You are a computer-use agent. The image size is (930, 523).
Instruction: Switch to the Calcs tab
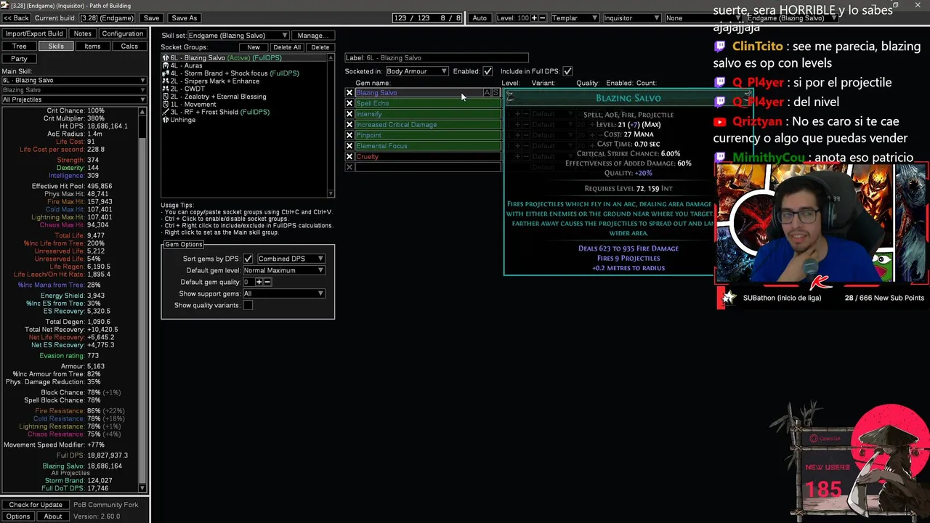(x=129, y=46)
